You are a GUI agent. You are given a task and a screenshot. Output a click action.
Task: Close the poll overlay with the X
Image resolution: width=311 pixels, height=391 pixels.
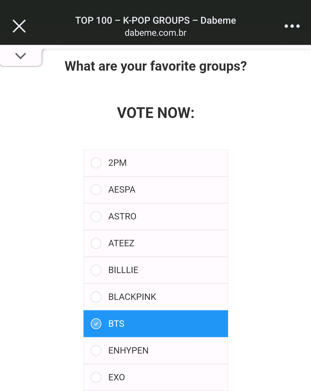pos(19,26)
